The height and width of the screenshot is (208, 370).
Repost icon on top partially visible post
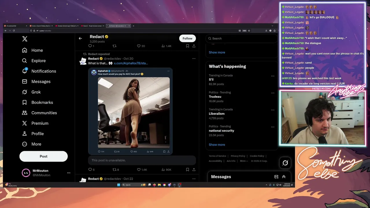tap(114, 46)
